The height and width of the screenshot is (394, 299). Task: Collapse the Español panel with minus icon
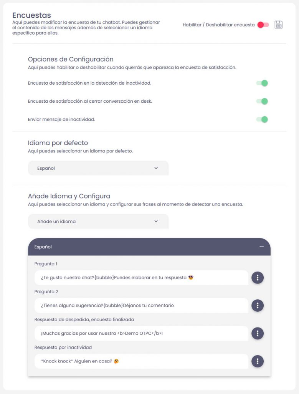[x=262, y=247]
